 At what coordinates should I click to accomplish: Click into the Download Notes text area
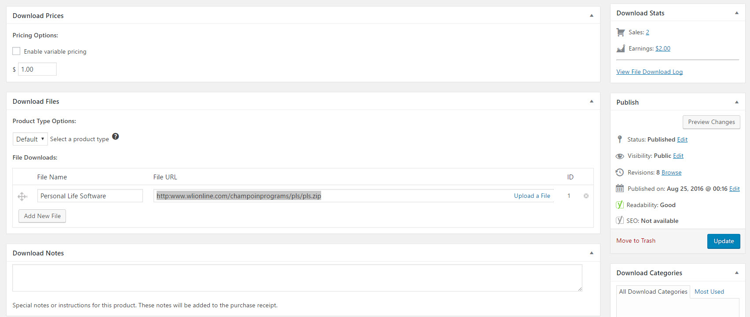point(297,277)
